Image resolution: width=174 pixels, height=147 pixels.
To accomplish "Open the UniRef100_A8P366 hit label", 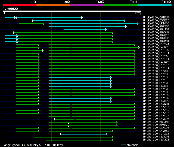I will coord(156,27).
